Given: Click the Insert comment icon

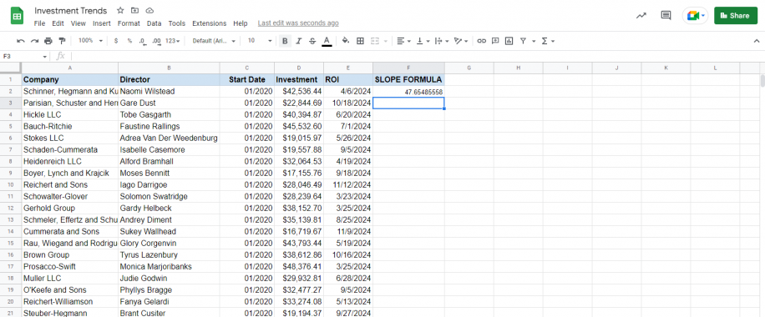Looking at the screenshot, I should coord(495,41).
